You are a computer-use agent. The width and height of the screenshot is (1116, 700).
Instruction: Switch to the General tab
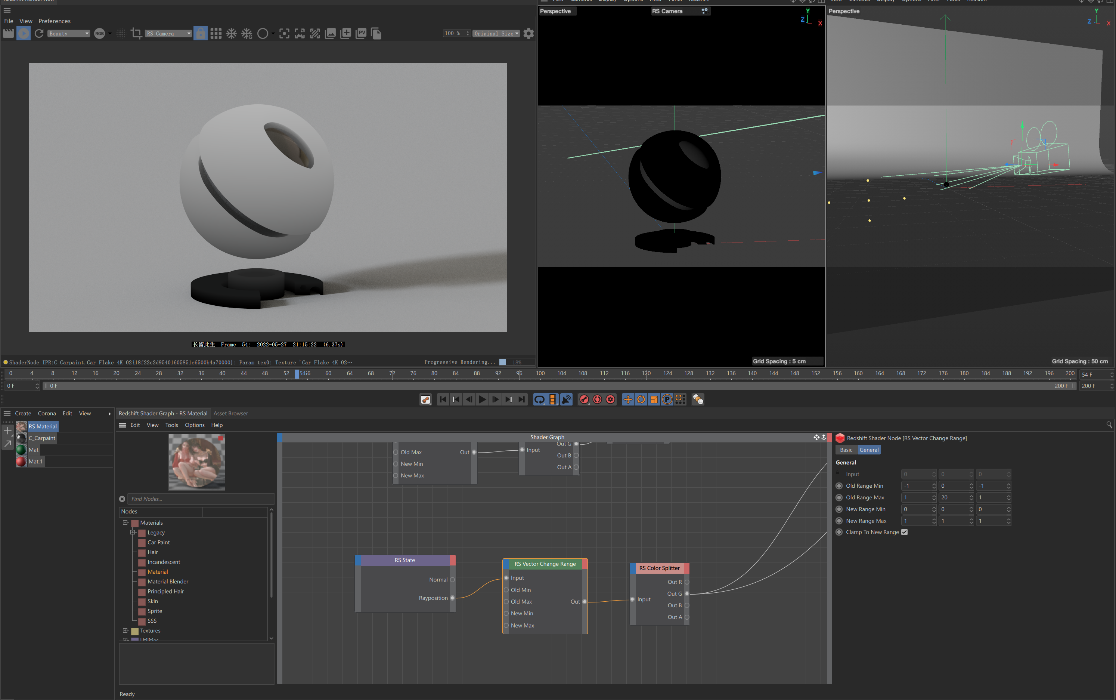[x=869, y=450]
